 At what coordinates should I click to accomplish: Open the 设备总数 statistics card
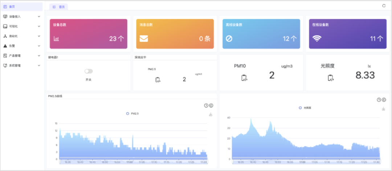[89, 34]
